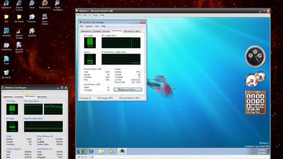
Task: Open the ObjectDock desktop shortcut
Action: coord(6,4)
